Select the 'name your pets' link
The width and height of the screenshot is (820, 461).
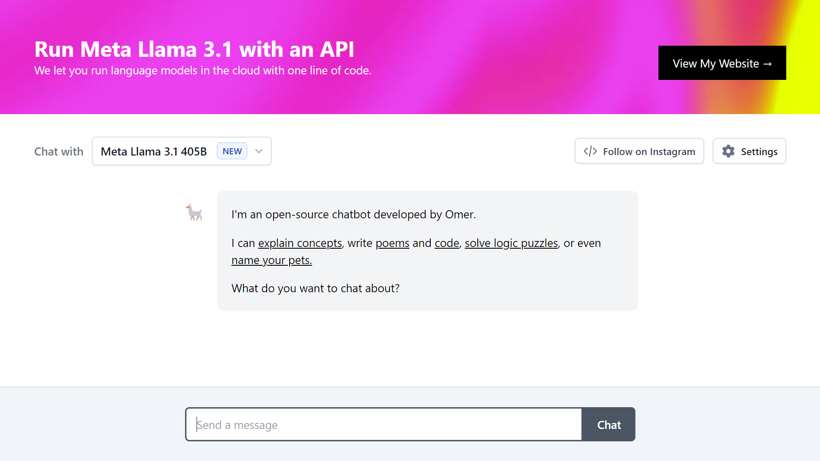coord(272,260)
